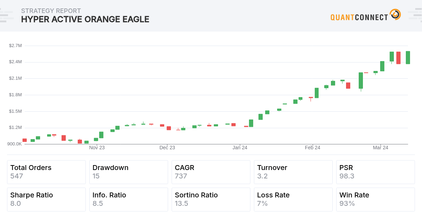This screenshot has height=222, width=422.
Task: Click the Nov 23 axis label
Action: (x=97, y=148)
